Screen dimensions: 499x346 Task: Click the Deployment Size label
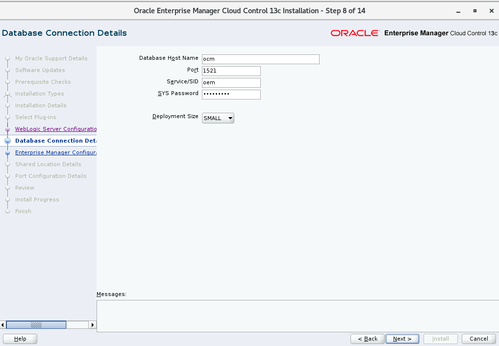[x=175, y=117]
